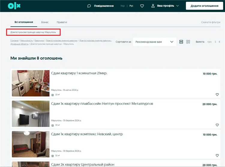This screenshot has width=225, height=167.
Task: Switch language to Укр
Action: tap(122, 6)
